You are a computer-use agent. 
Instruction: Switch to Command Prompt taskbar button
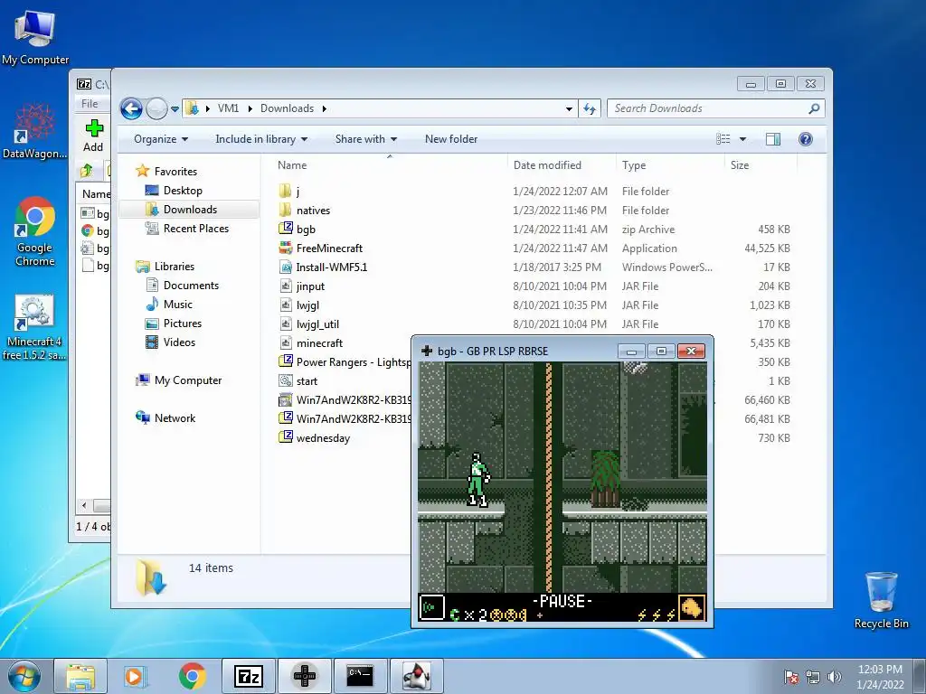click(x=360, y=676)
